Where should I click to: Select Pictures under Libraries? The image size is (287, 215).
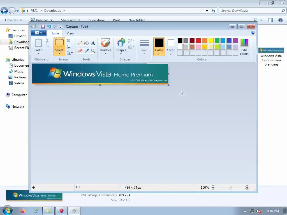coord(17,77)
